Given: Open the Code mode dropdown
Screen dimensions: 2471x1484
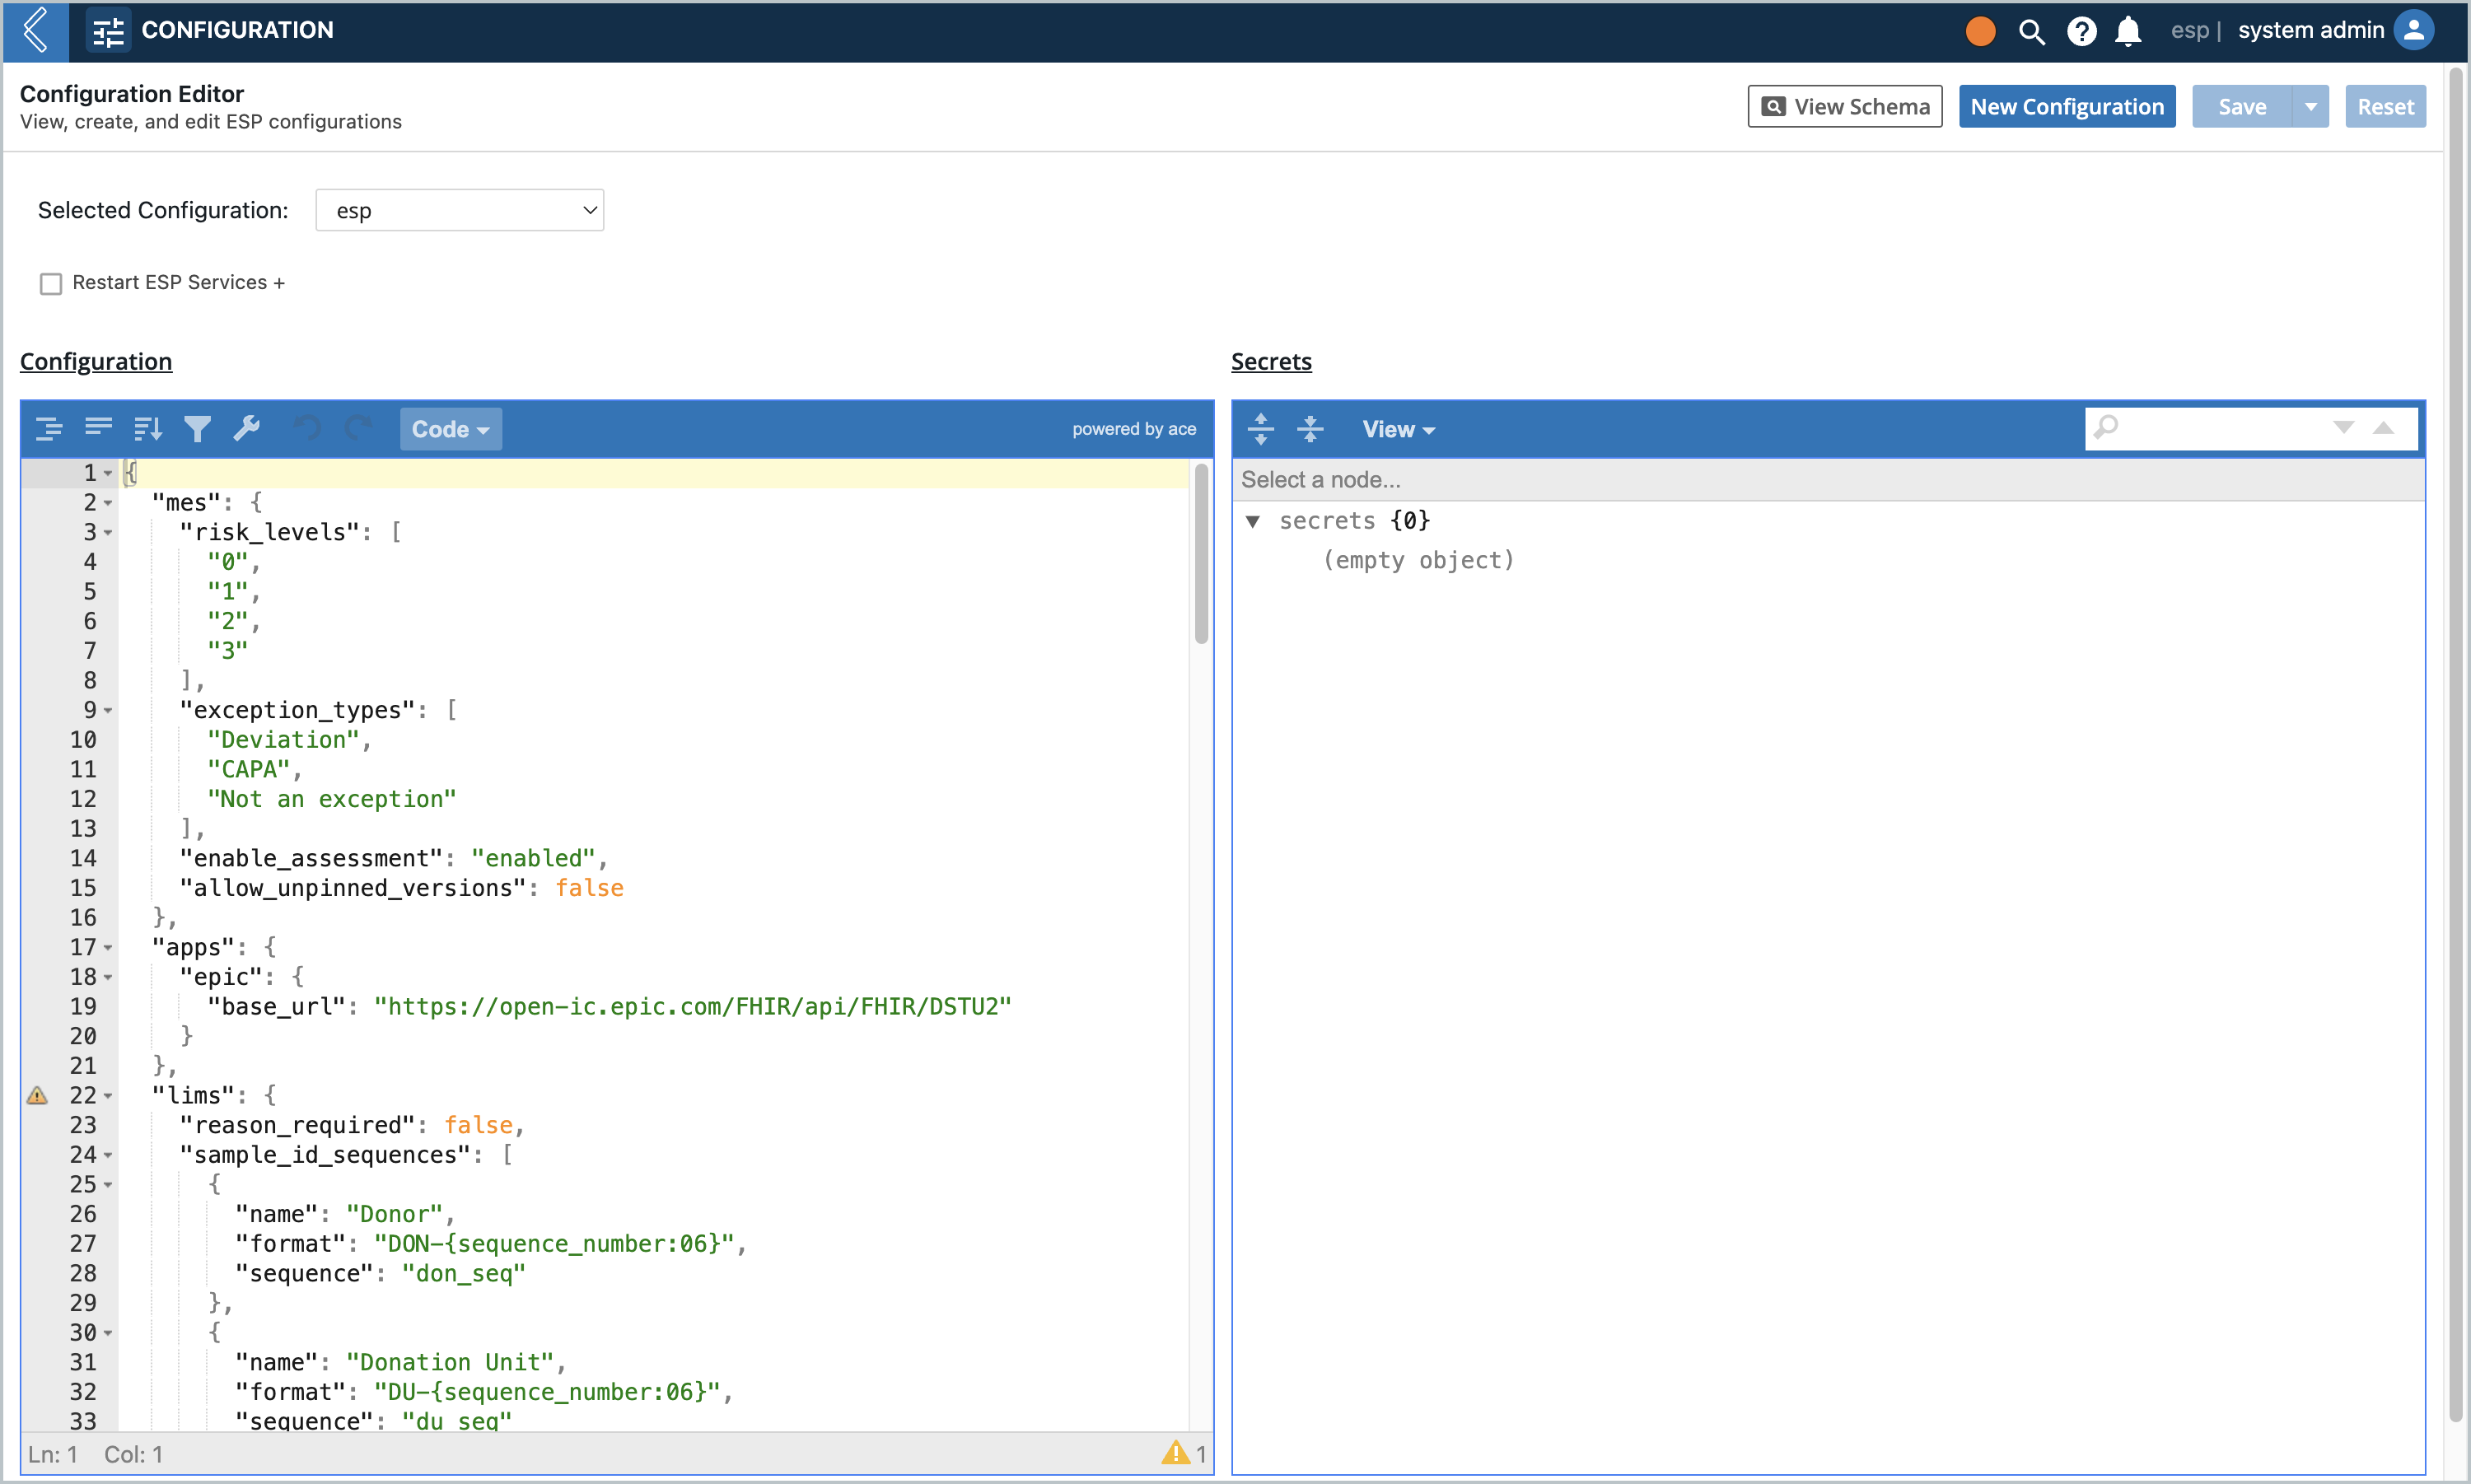Looking at the screenshot, I should click(x=451, y=429).
